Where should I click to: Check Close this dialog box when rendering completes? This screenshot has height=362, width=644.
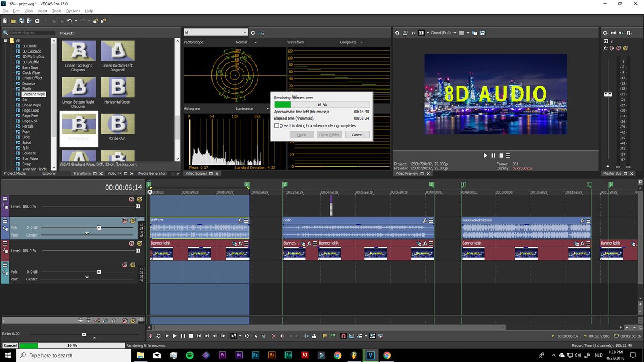coord(276,125)
